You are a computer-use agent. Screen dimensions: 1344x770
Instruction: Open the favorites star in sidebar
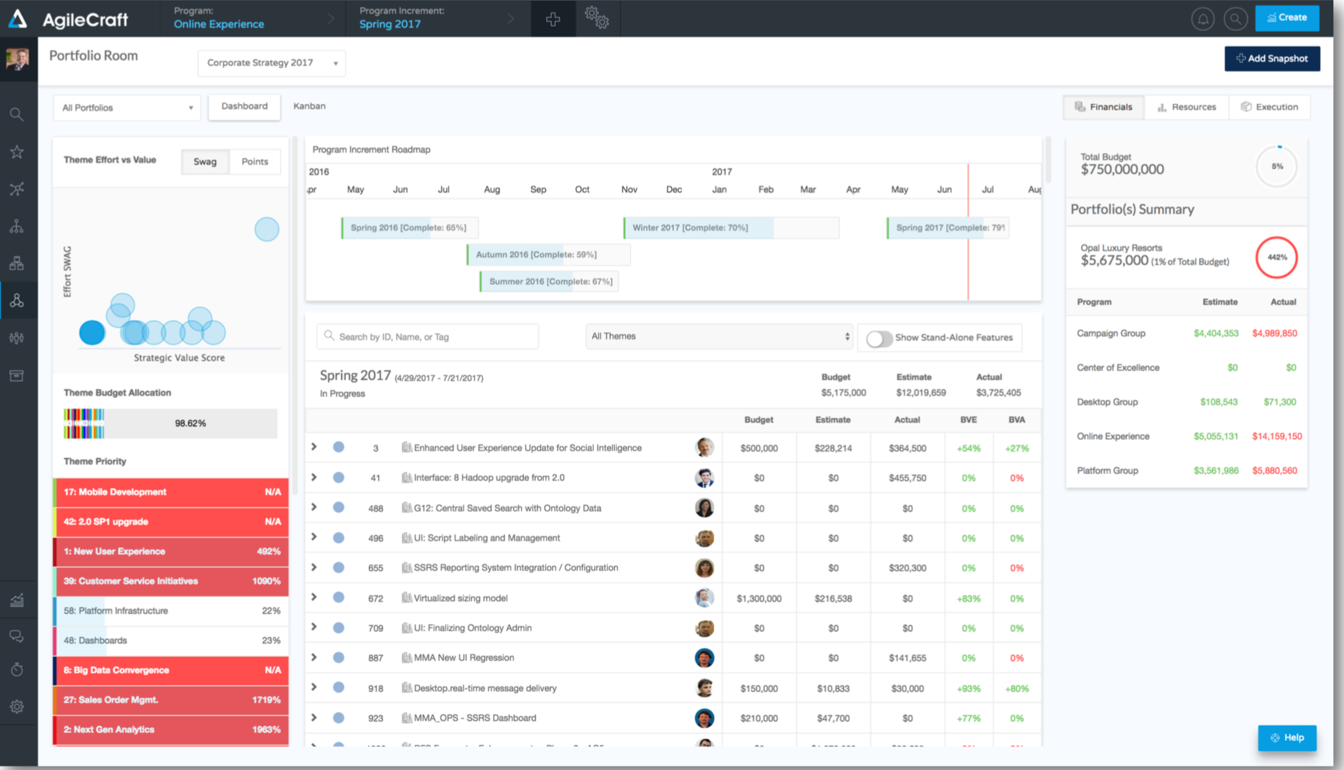[x=17, y=151]
